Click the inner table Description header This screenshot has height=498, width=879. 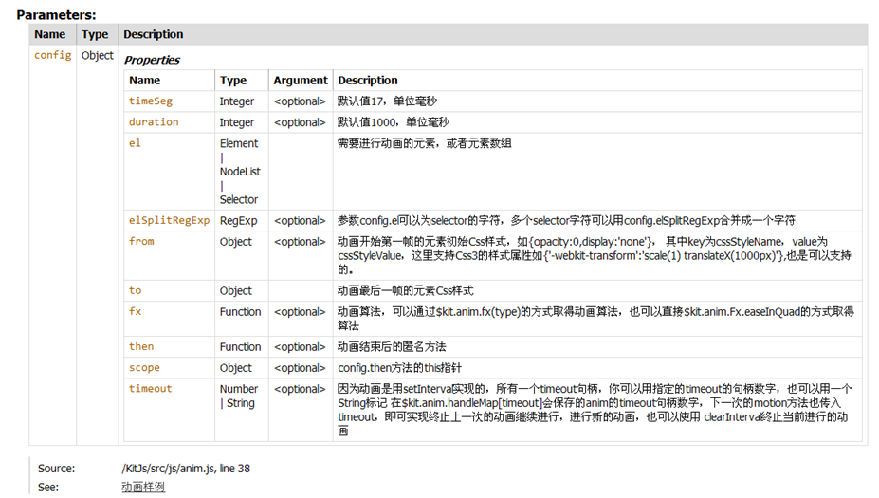pyautogui.click(x=368, y=81)
